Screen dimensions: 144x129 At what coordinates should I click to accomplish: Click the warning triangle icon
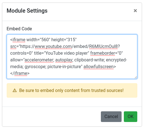15,91
